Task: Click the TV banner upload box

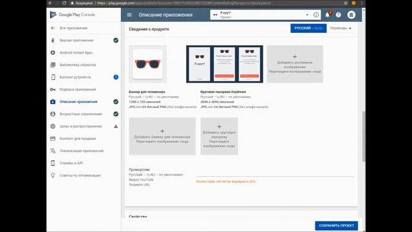Action: click(162, 136)
